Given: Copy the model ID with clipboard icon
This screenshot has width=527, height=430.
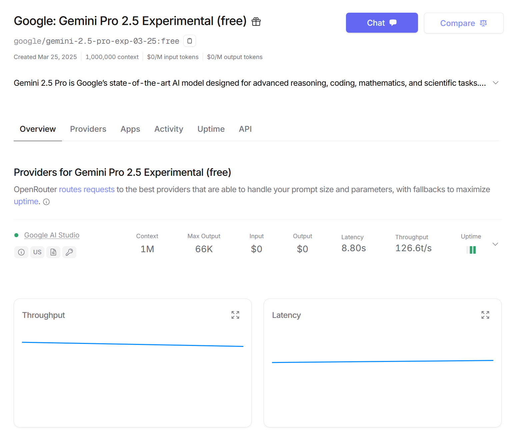Looking at the screenshot, I should (190, 41).
